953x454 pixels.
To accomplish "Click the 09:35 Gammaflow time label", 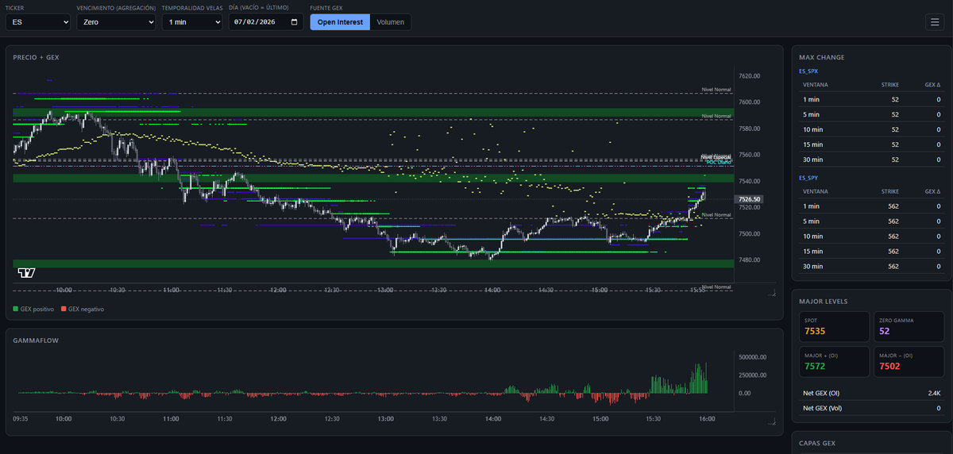I will point(21,418).
